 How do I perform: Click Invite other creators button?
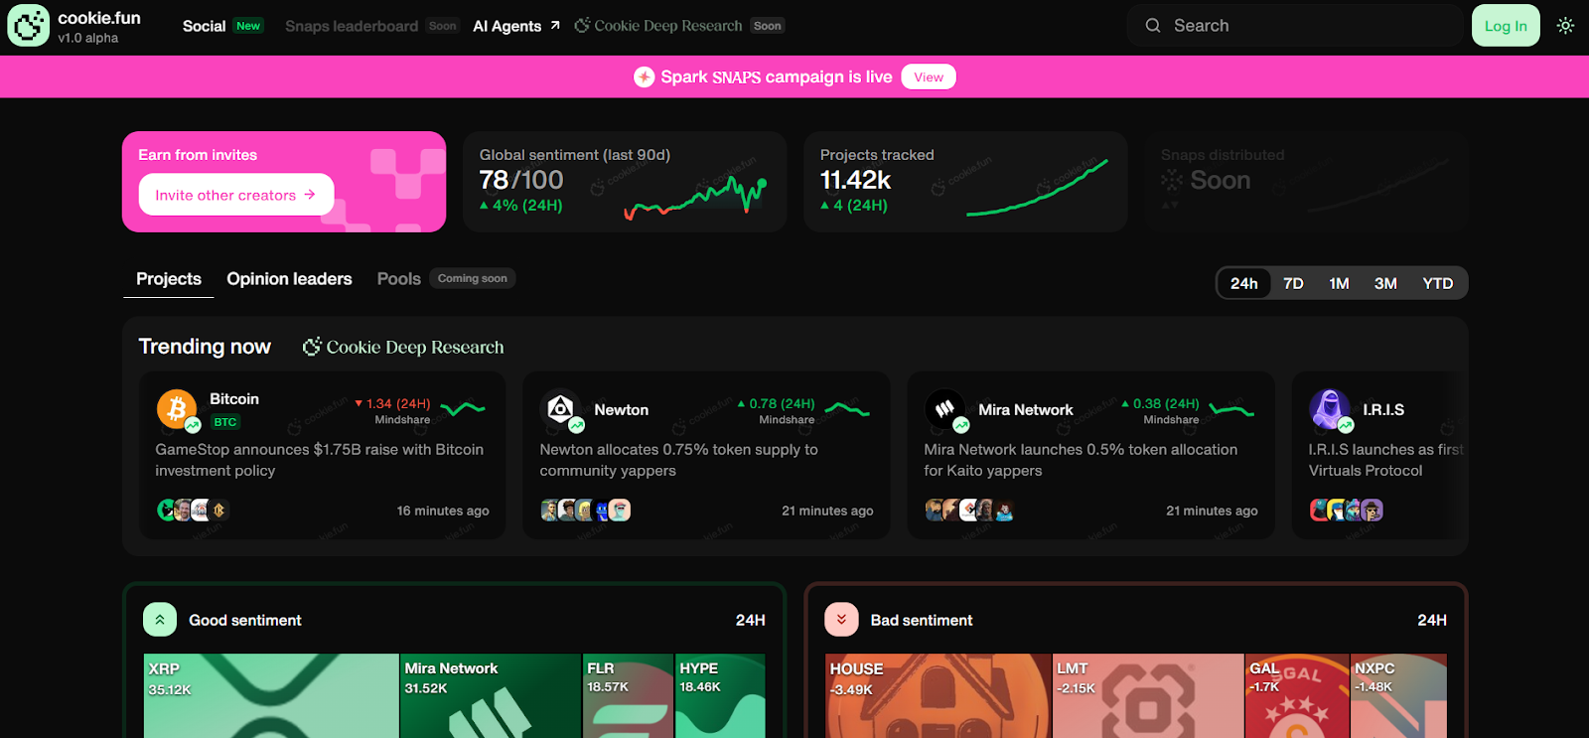coord(236,195)
